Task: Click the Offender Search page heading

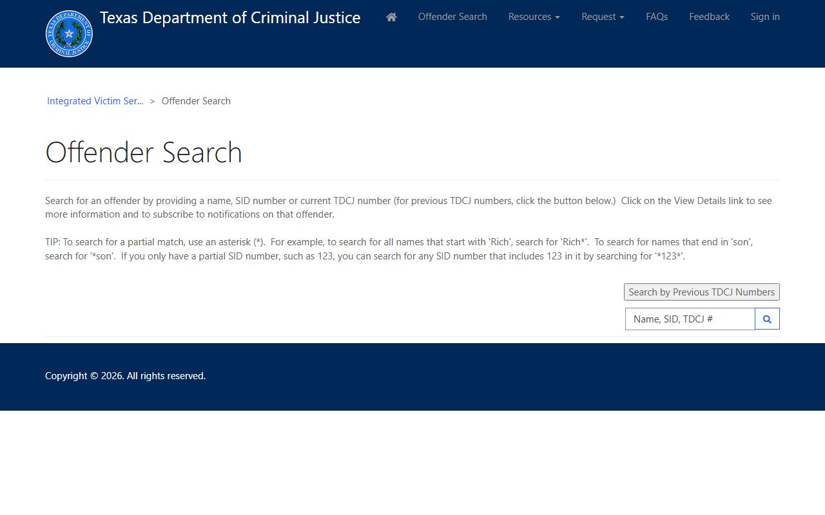Action: tap(144, 153)
